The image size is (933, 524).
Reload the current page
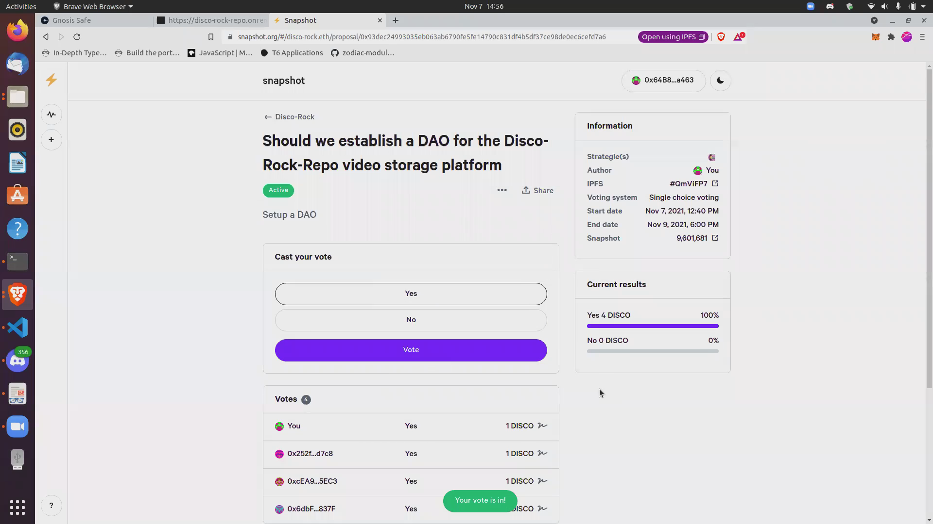(77, 37)
